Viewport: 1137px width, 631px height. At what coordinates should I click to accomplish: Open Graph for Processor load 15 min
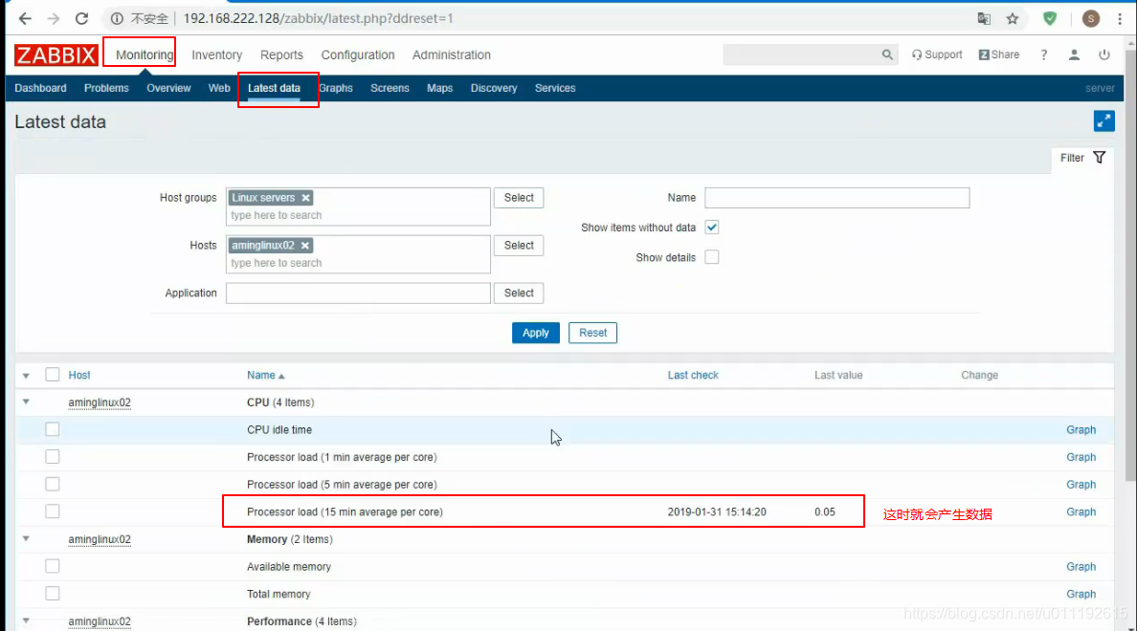[x=1081, y=511]
